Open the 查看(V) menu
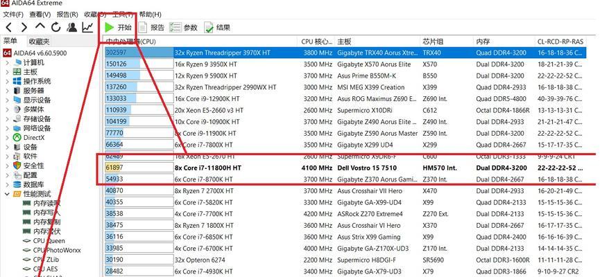The height and width of the screenshot is (277, 609). click(x=40, y=15)
